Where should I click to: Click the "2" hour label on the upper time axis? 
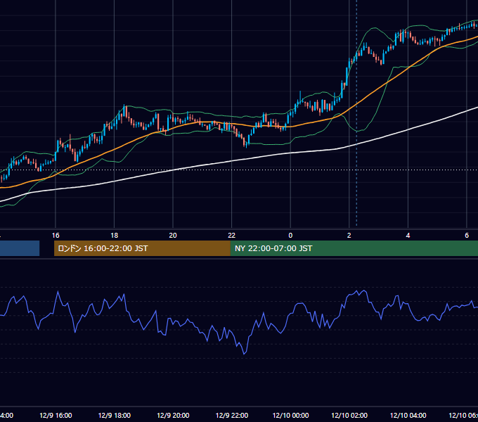tap(349, 235)
